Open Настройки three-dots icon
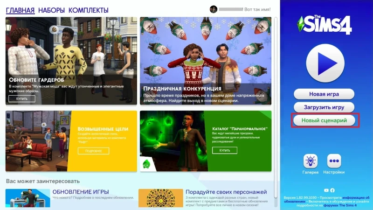 click(334, 161)
